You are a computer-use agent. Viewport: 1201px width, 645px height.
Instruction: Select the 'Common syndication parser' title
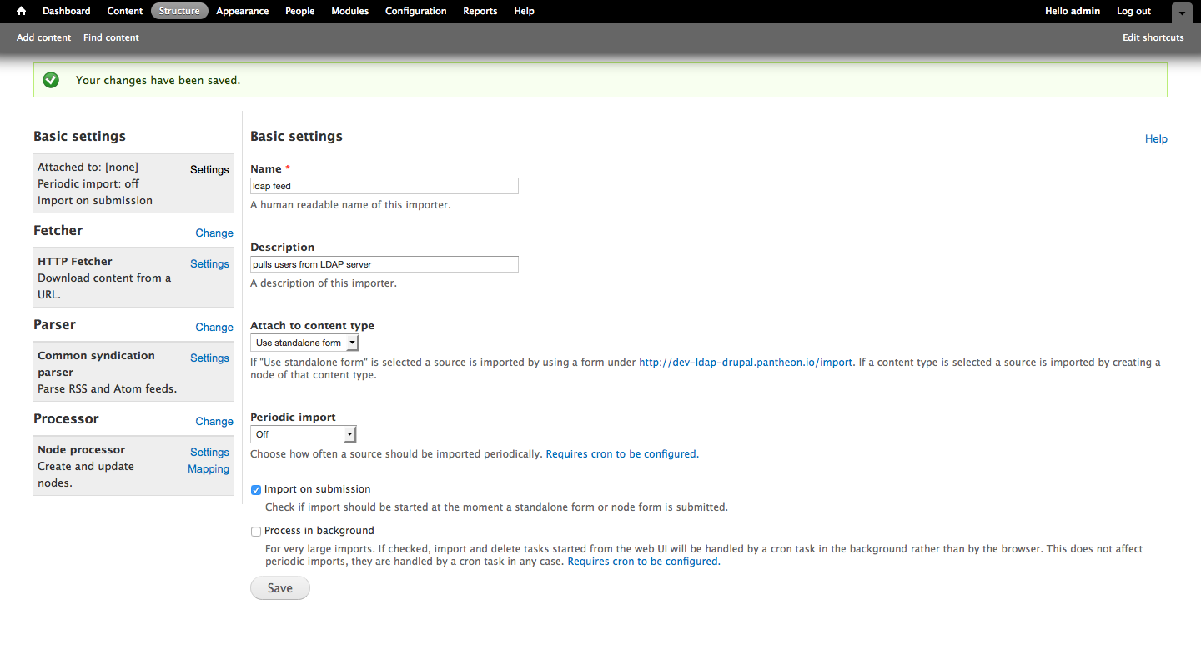[x=96, y=363]
